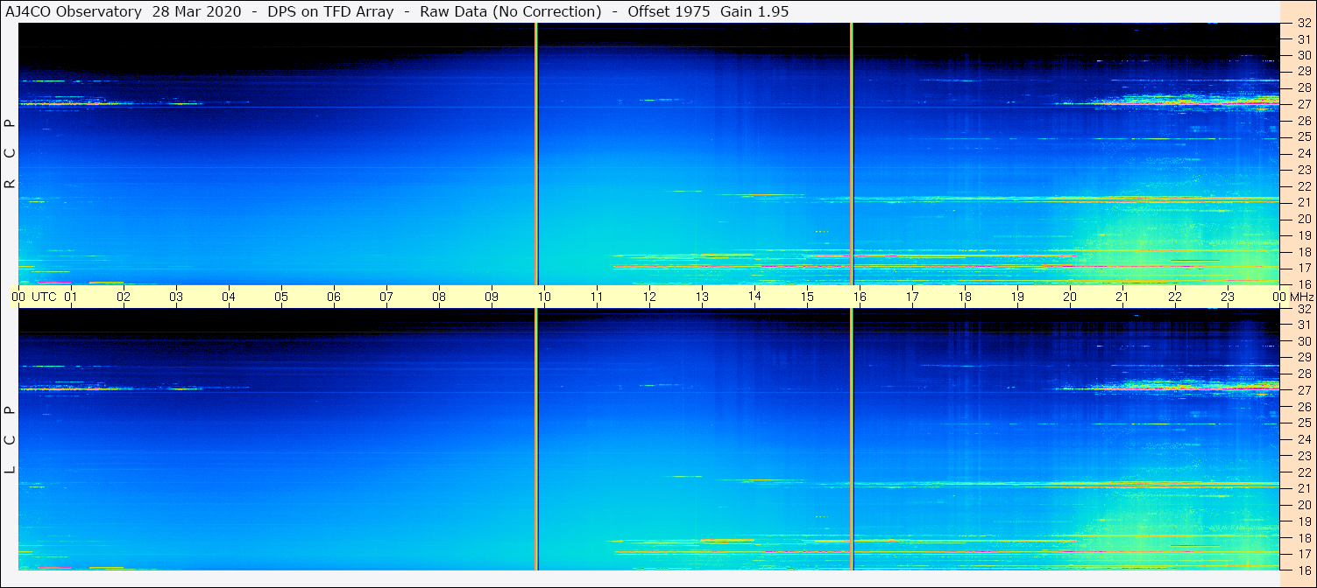Click the 32 MHz tick on the RCP panel
This screenshot has width=1317, height=588.
click(1304, 24)
